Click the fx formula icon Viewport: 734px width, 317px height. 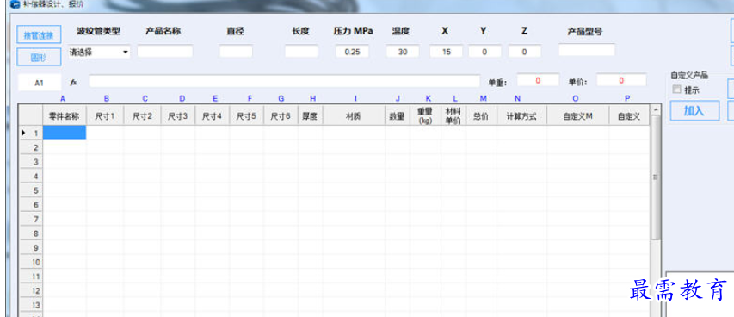point(73,82)
